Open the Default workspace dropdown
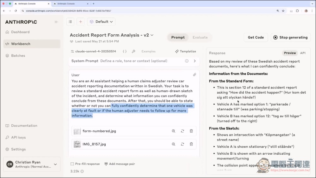The width and height of the screenshot is (316, 178). click(101, 22)
